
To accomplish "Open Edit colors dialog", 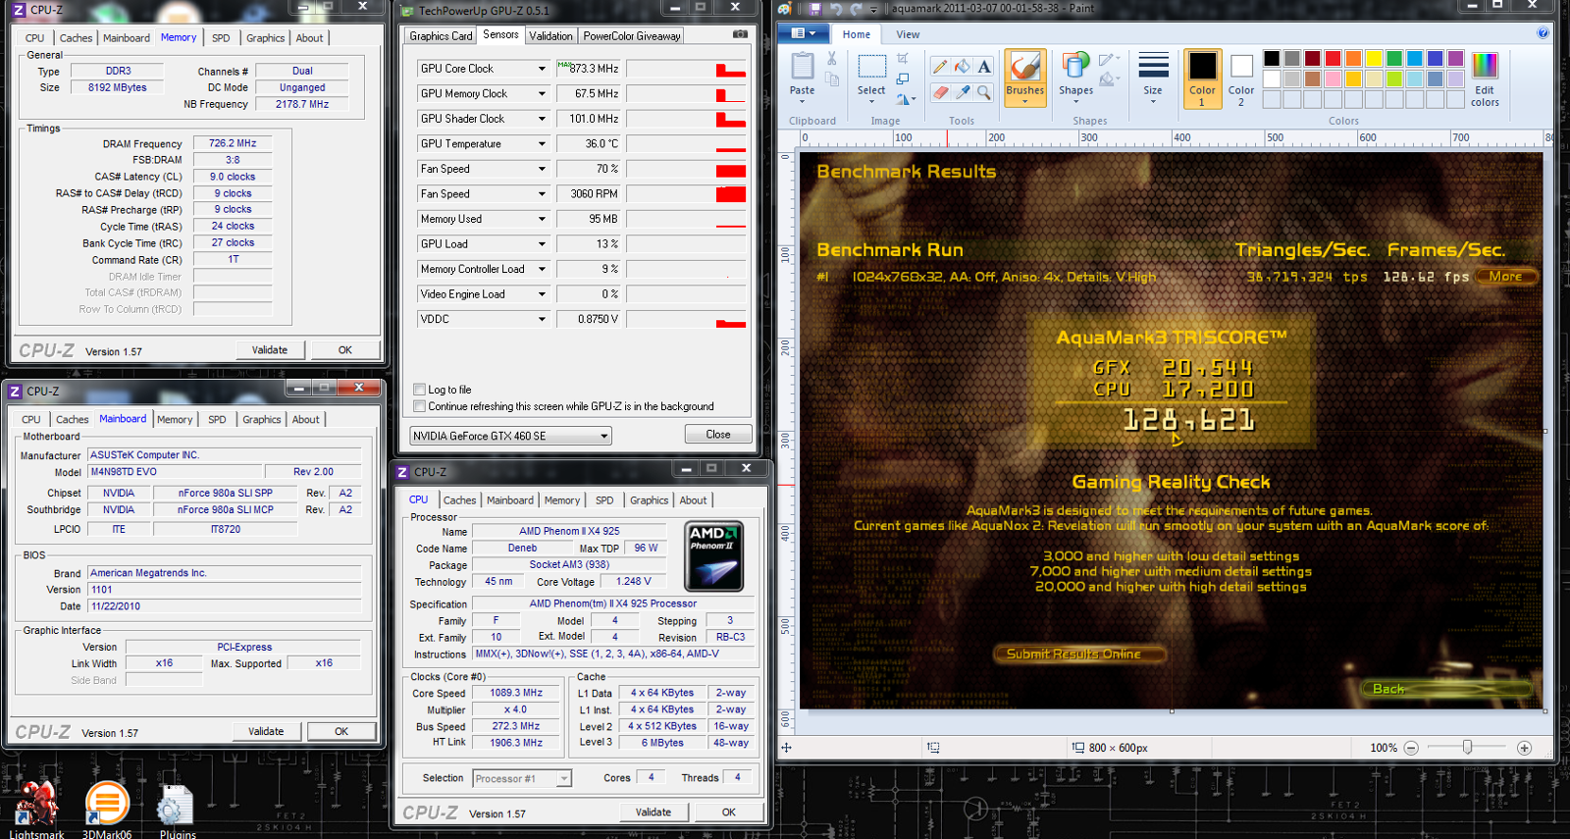I will pyautogui.click(x=1485, y=79).
